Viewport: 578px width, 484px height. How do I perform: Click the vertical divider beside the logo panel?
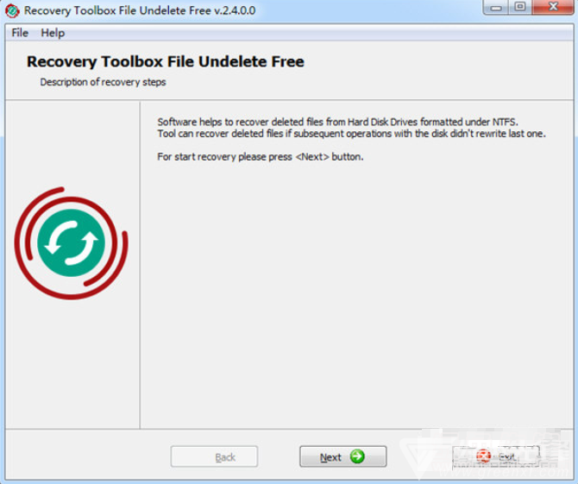click(x=140, y=265)
